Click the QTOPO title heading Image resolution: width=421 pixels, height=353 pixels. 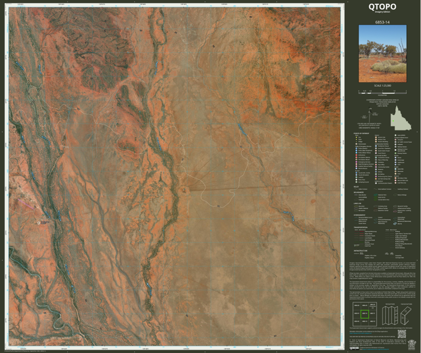[x=382, y=7]
